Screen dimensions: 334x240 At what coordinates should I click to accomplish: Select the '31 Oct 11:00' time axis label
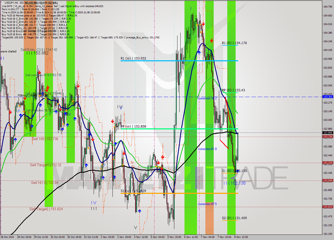tap(91, 237)
